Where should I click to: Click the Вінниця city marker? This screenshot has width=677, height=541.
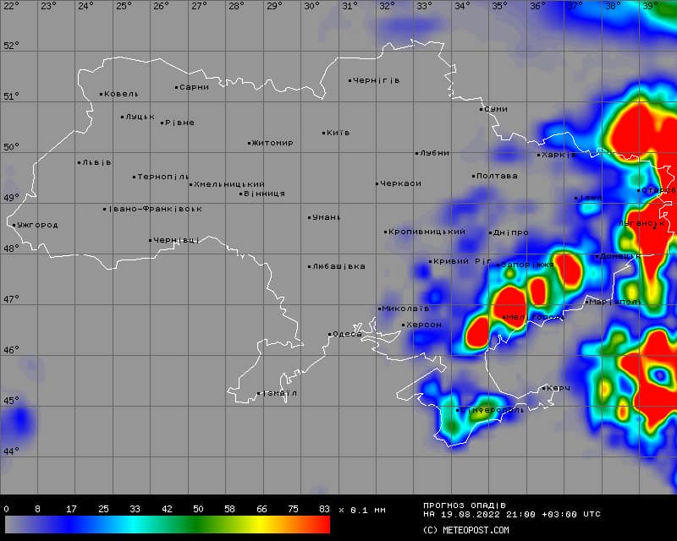[241, 194]
